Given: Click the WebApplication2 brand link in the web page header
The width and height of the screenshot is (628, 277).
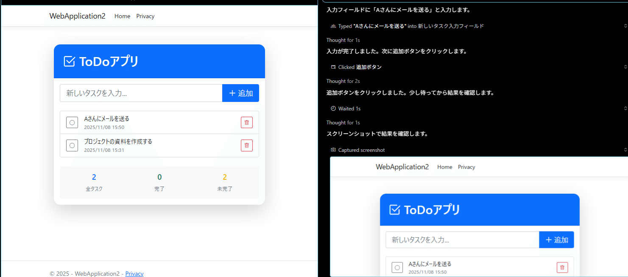Looking at the screenshot, I should pyautogui.click(x=77, y=16).
